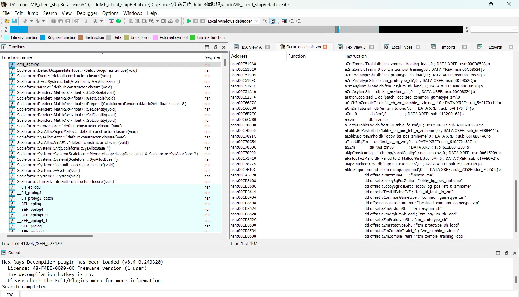Click the Address column header
519x297 pixels.
point(258,56)
